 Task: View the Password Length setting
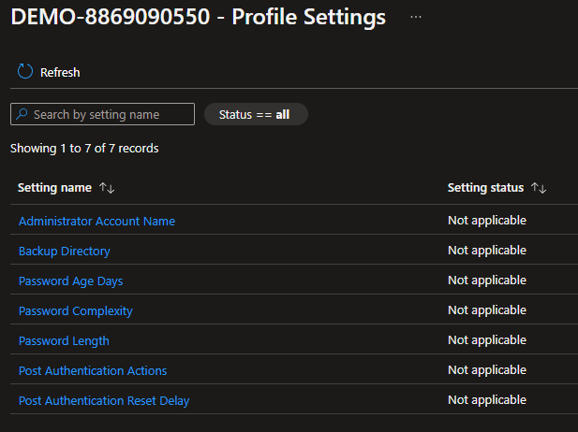point(64,341)
